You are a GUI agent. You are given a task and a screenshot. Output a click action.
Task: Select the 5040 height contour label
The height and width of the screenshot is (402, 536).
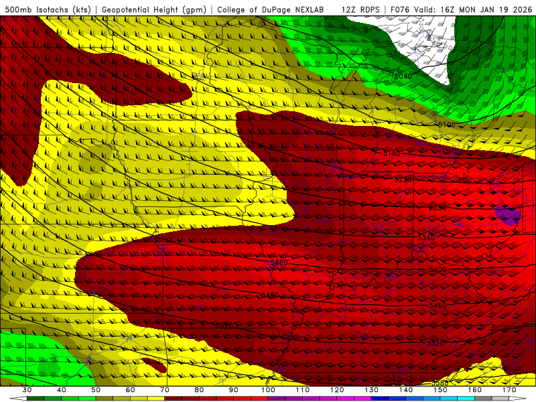point(403,76)
